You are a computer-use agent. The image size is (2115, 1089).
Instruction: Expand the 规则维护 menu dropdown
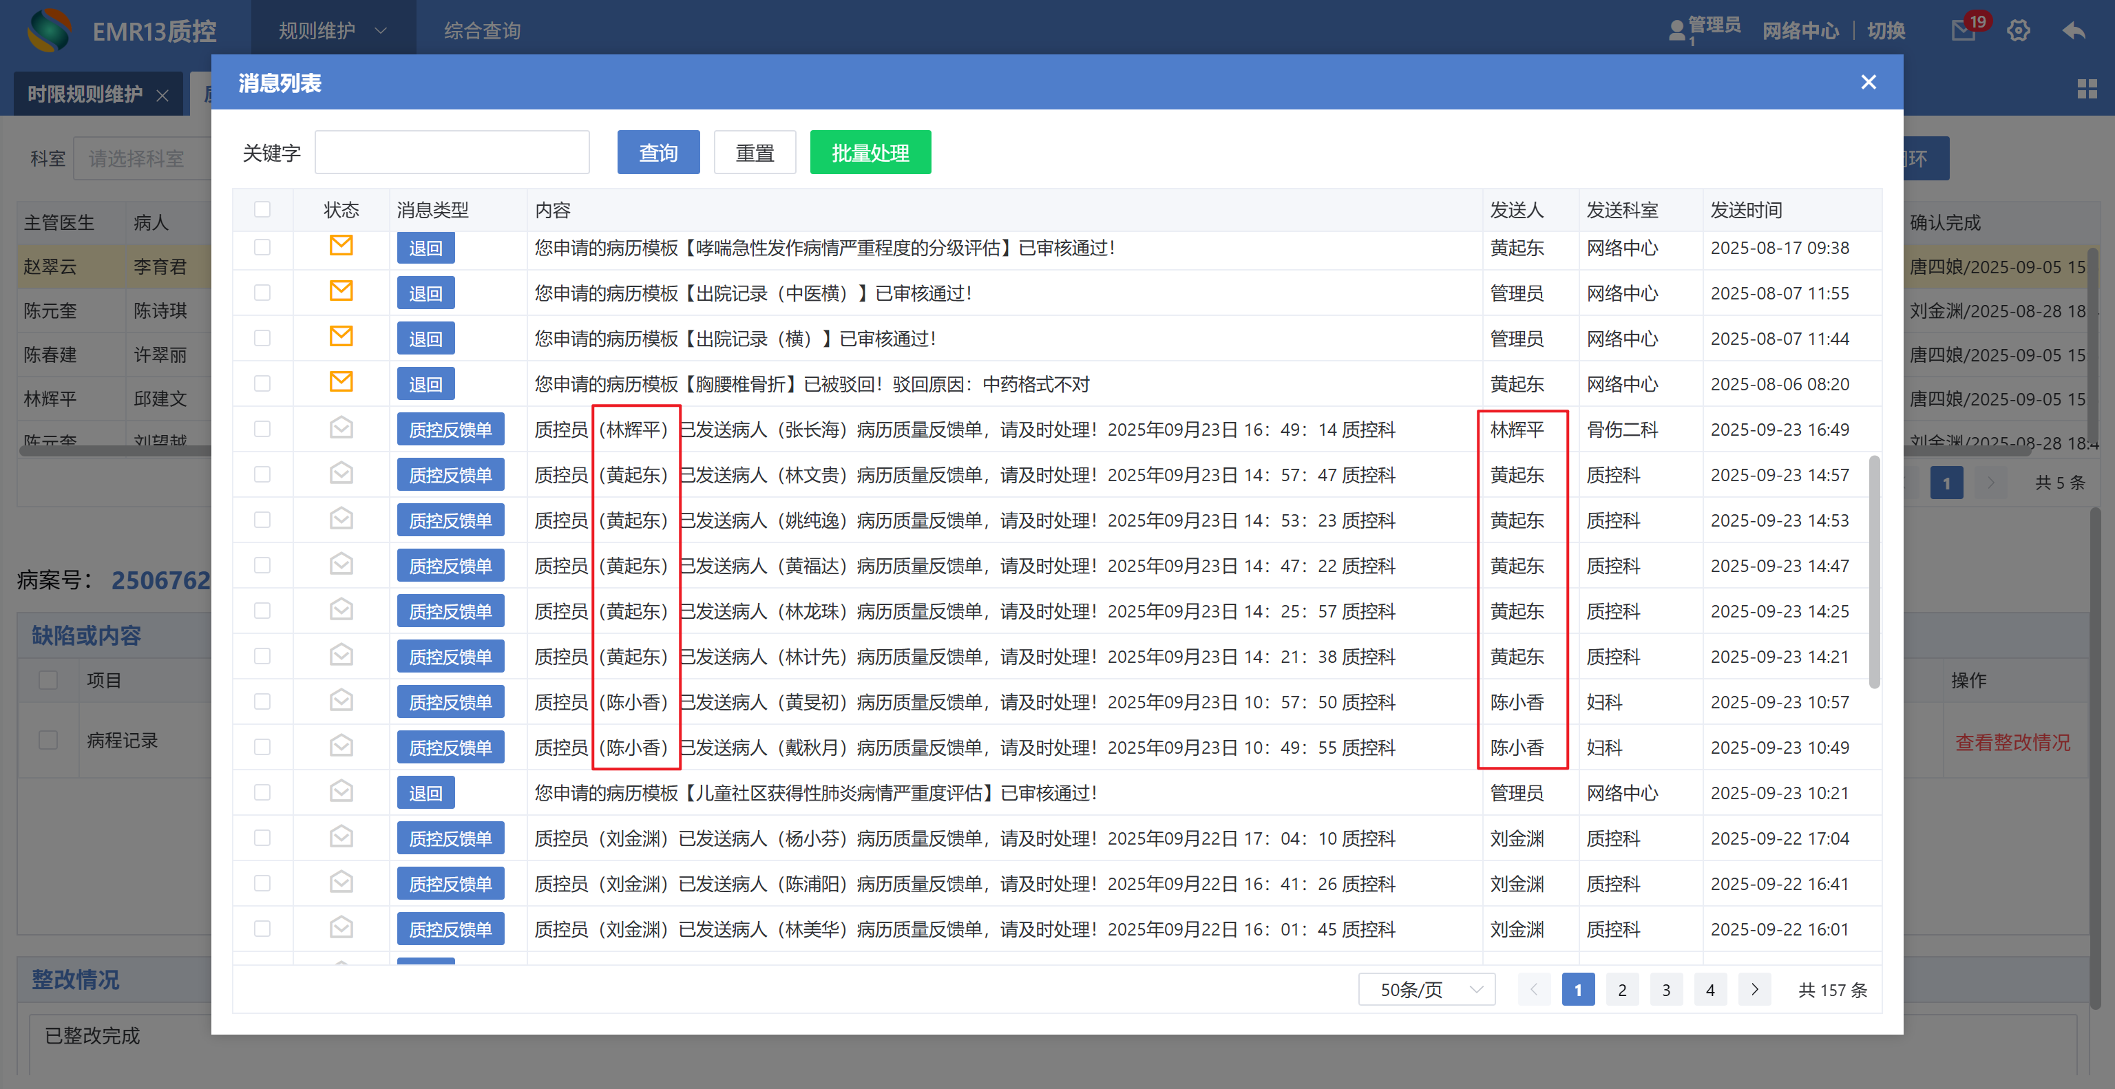(x=332, y=31)
